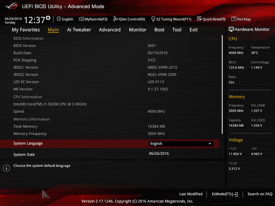The height and width of the screenshot is (206, 275).
Task: Select the Exit tab
Action: (x=194, y=30)
